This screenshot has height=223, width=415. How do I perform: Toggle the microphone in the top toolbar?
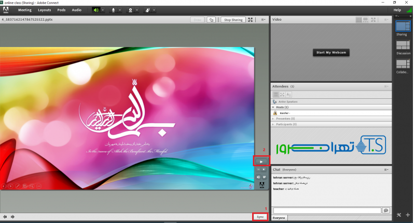pos(113,10)
